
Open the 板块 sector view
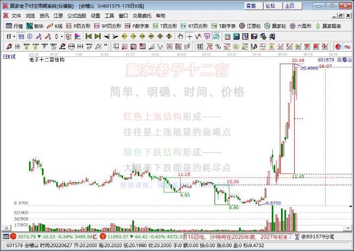click(x=35, y=26)
